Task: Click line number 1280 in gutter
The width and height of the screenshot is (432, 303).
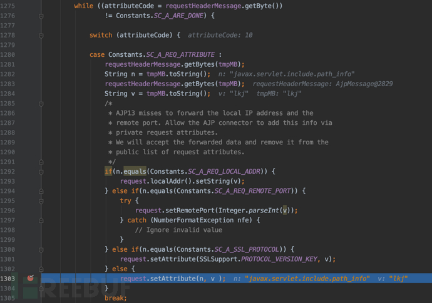Action: 8,55
